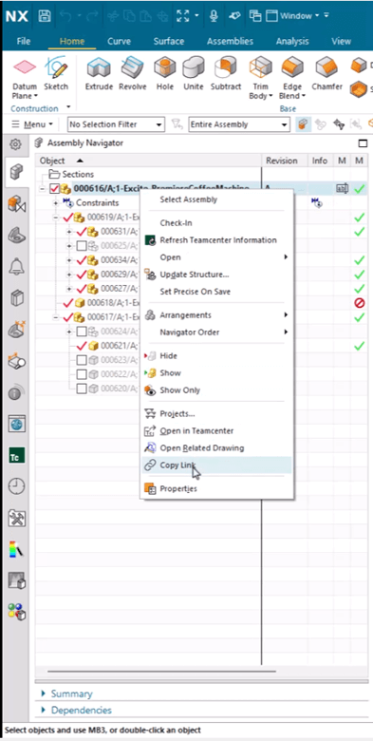The width and height of the screenshot is (373, 741).
Task: Click the fullscreen toggle icon in title bar
Action: [182, 16]
